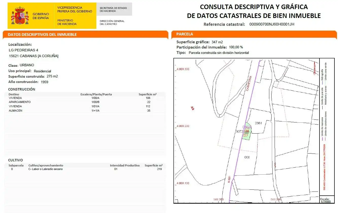This screenshot has width=338, height=213.
Task: Click the 'Superficie gráfica:' label
Action: click(193, 42)
